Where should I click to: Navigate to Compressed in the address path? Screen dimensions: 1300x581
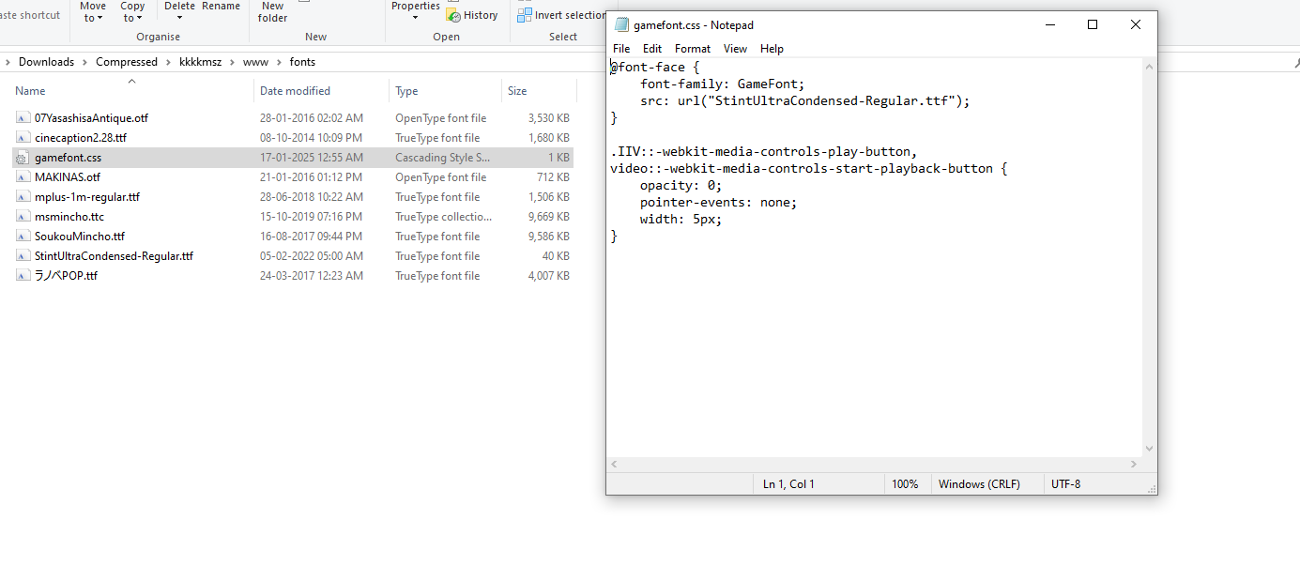click(127, 62)
